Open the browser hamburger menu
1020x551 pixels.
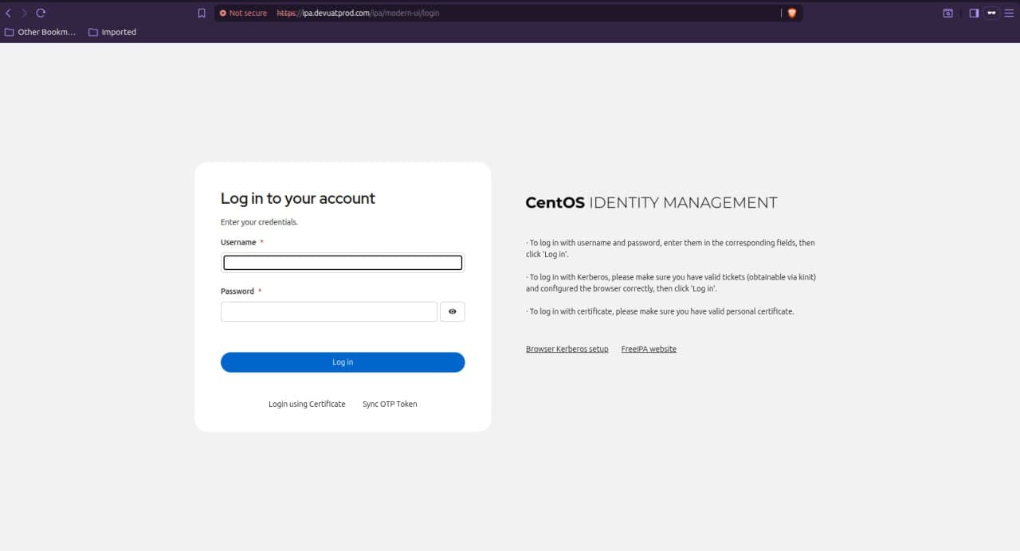click(x=1010, y=13)
